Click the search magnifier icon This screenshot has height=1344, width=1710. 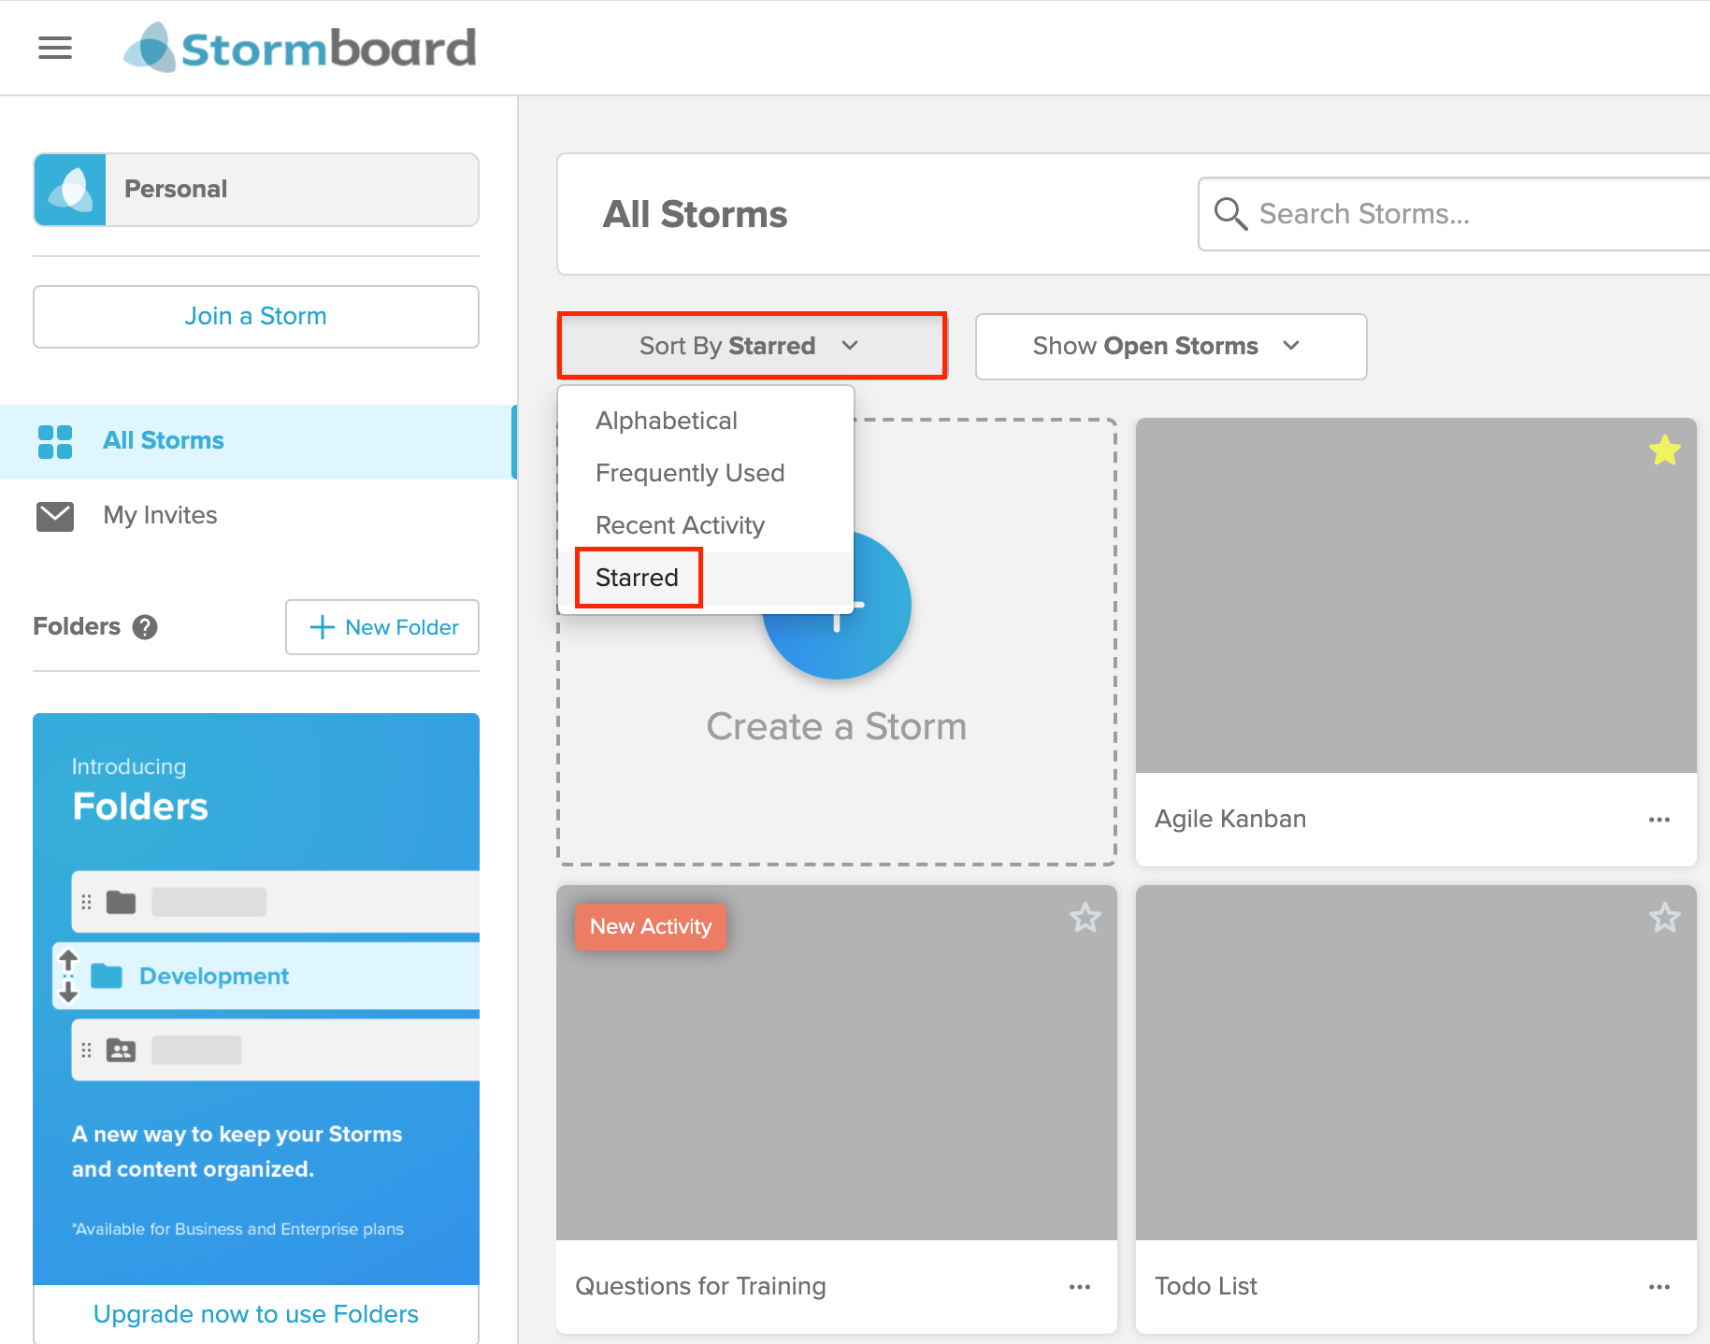click(1230, 214)
